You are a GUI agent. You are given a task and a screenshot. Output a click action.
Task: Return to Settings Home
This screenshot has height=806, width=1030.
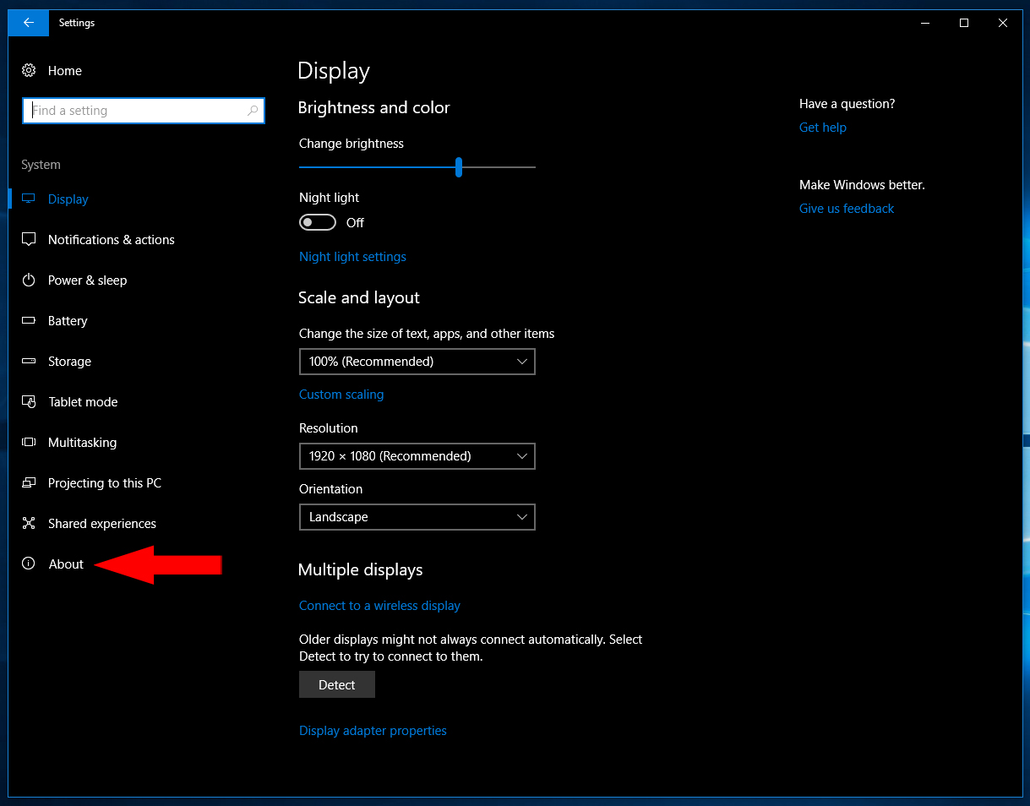[x=64, y=70]
